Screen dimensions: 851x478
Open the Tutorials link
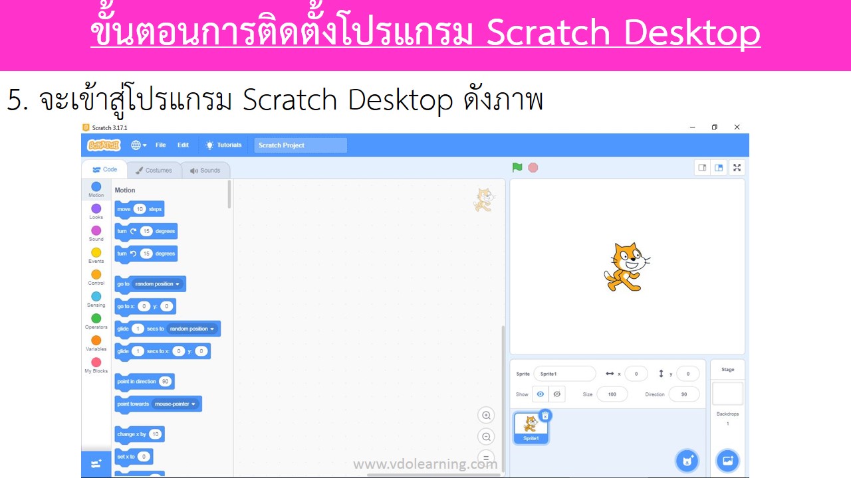223,145
